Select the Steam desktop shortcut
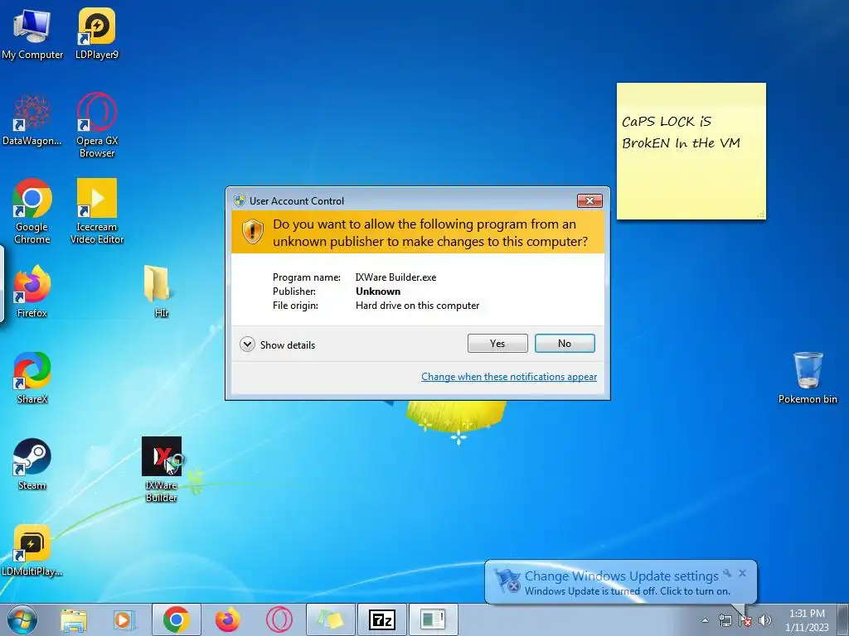This screenshot has width=849, height=636. [32, 464]
